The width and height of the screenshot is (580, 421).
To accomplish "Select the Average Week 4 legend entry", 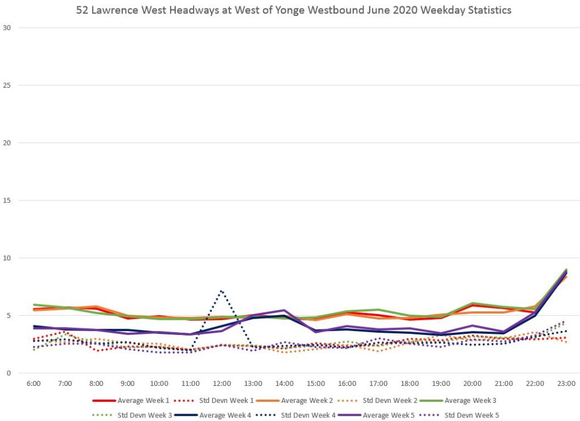I will point(225,415).
